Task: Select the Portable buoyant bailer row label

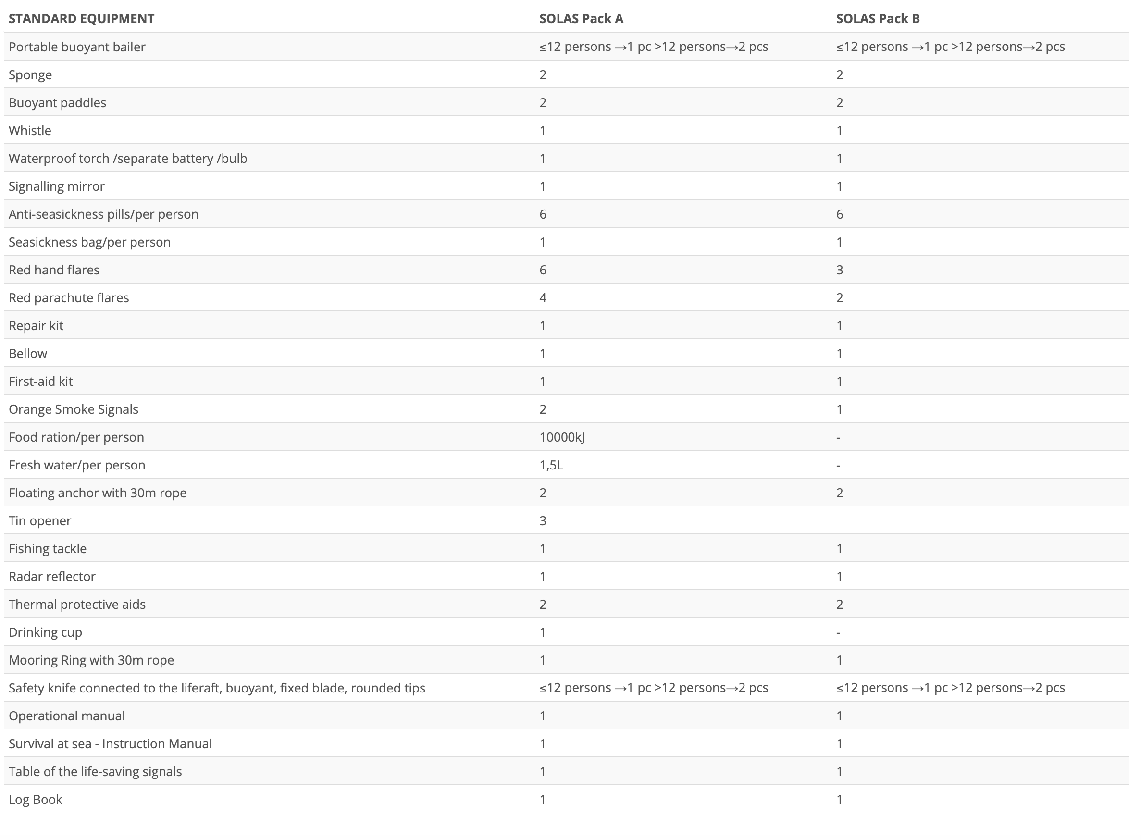Action: pos(77,47)
